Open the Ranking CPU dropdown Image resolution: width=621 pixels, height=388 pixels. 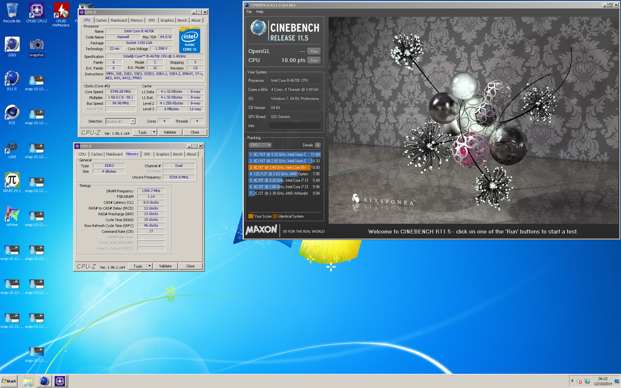[x=260, y=145]
